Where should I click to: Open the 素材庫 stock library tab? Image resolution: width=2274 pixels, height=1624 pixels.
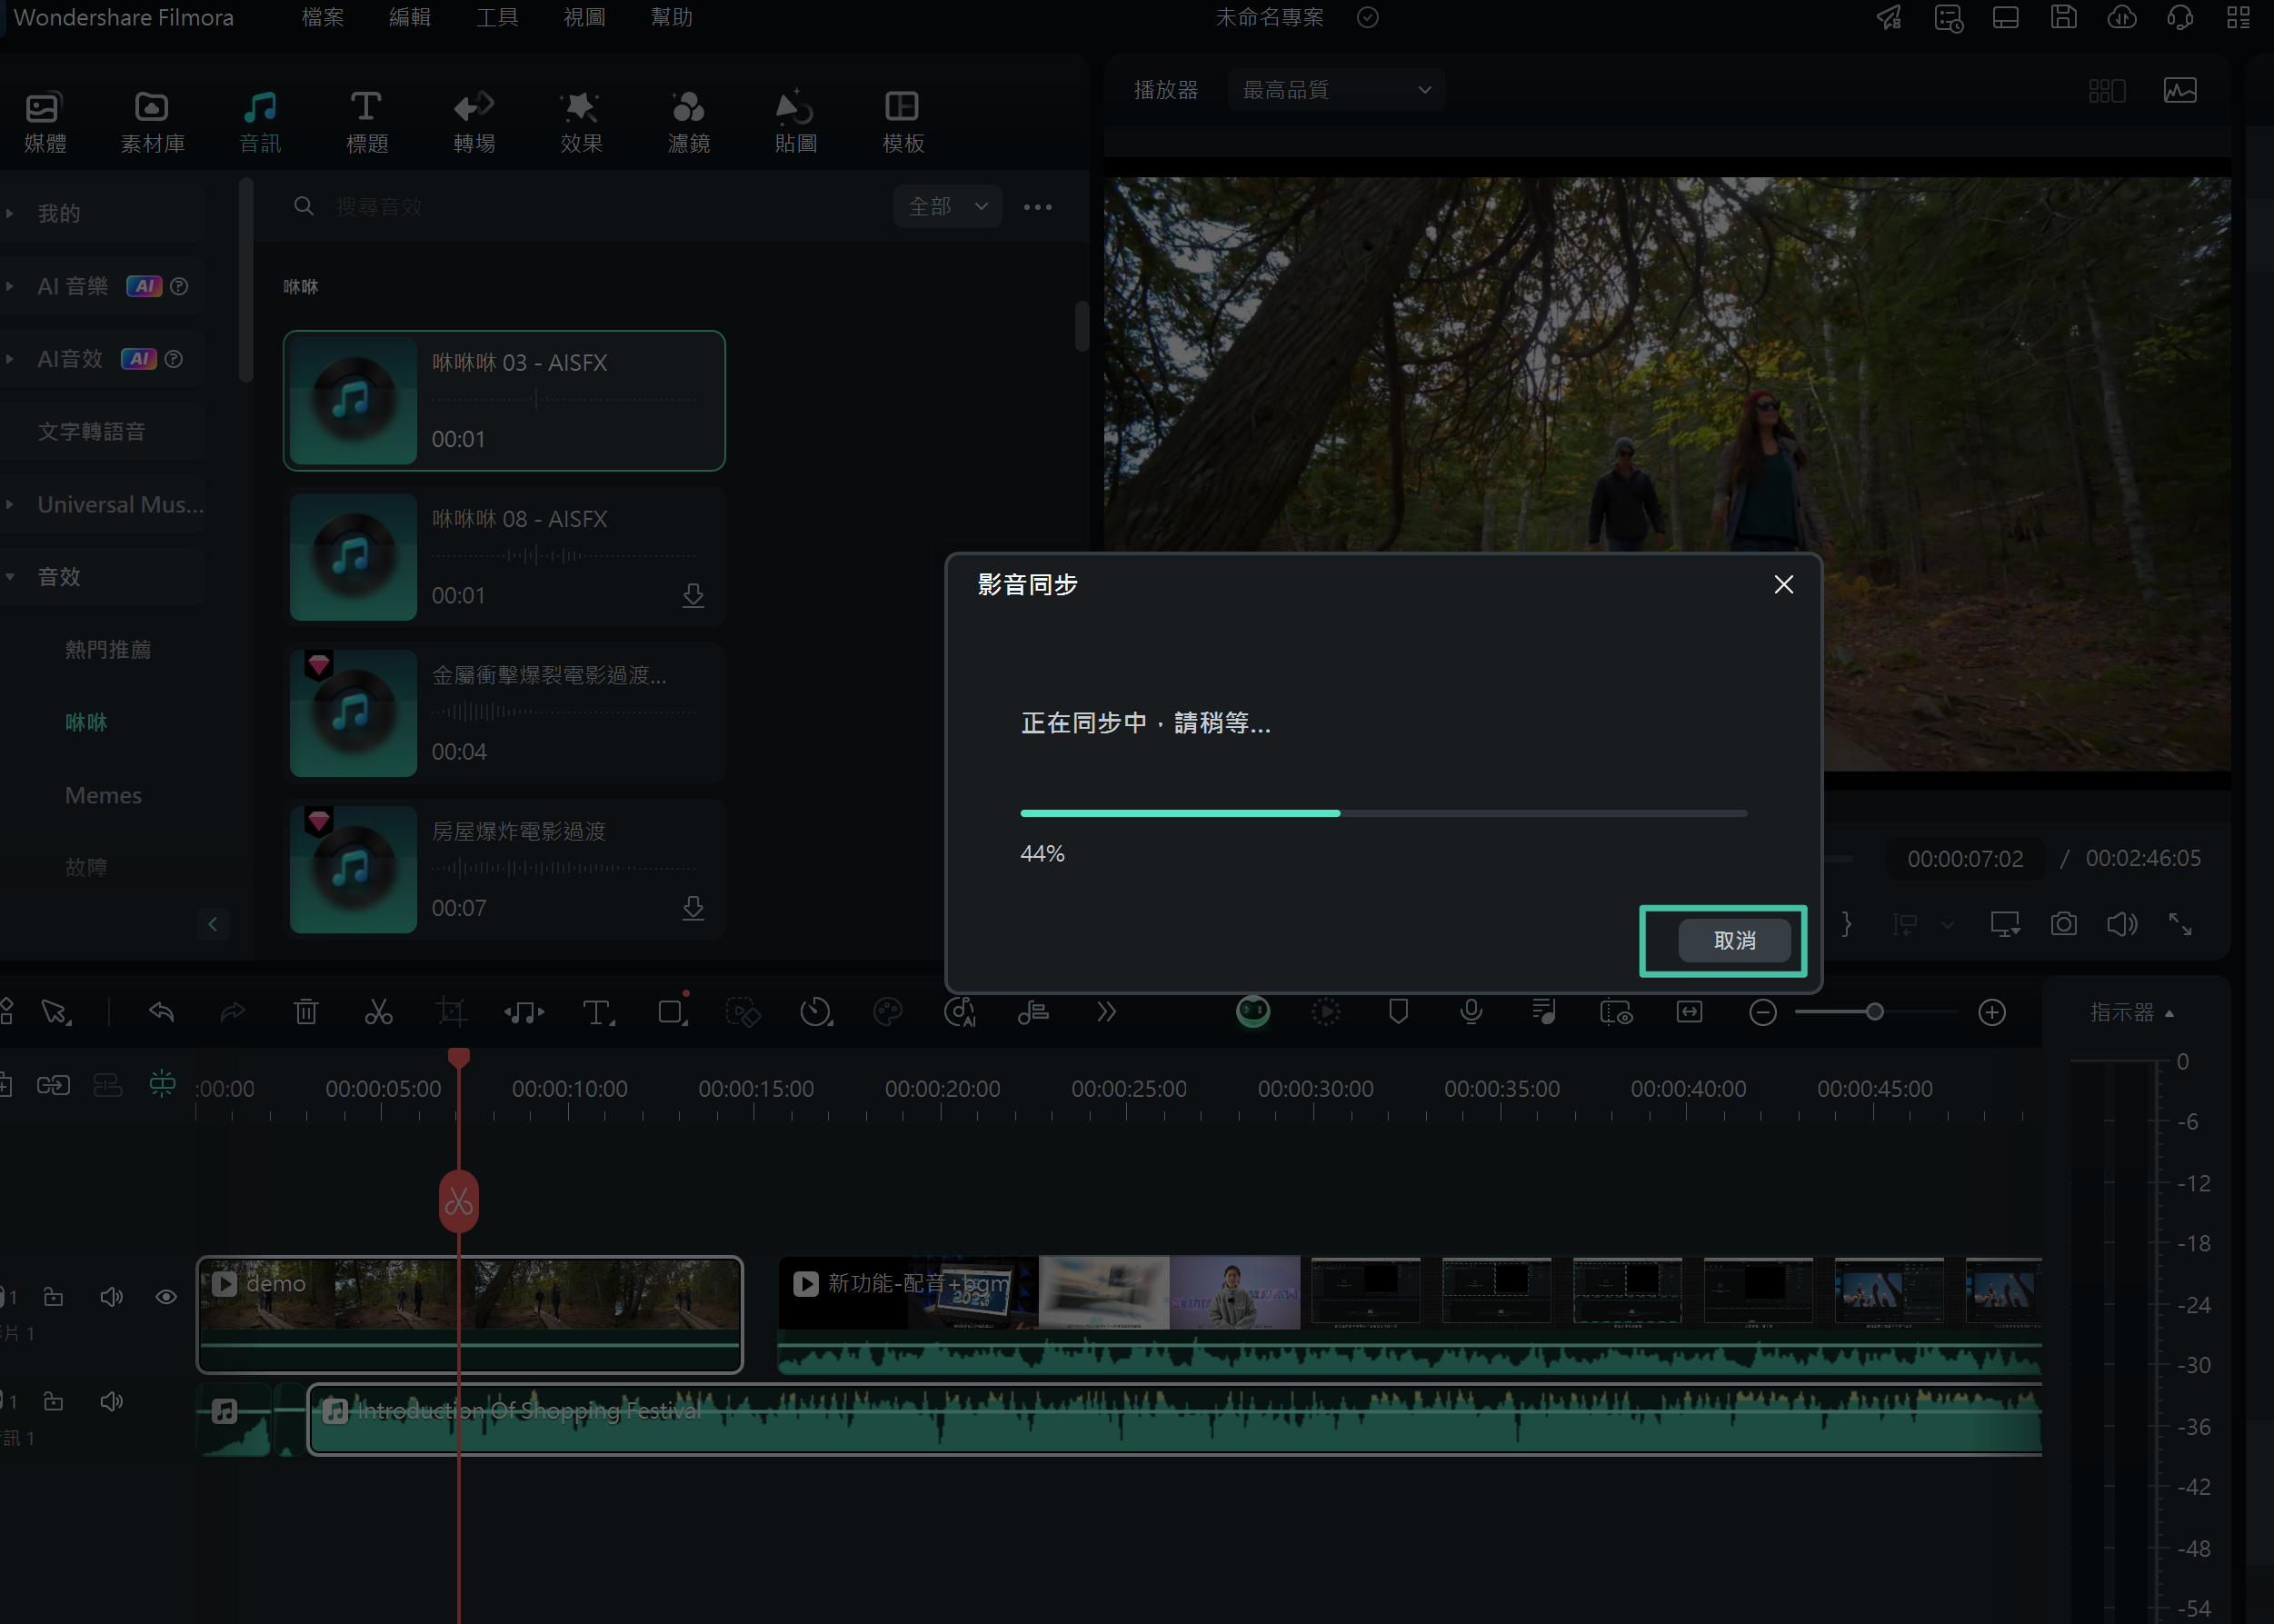152,122
